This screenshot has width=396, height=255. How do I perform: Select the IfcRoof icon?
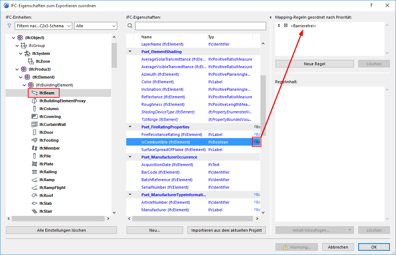click(x=34, y=195)
